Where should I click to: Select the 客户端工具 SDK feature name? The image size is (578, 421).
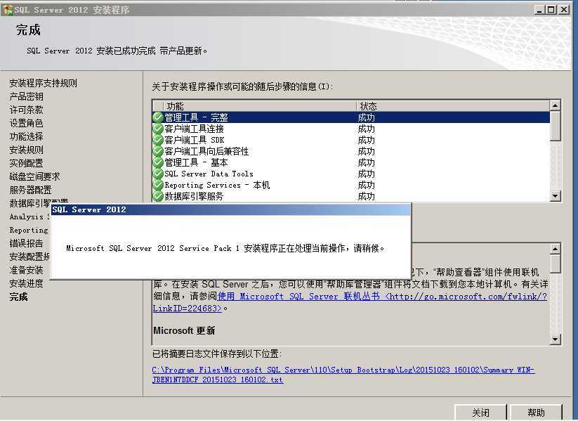[194, 140]
